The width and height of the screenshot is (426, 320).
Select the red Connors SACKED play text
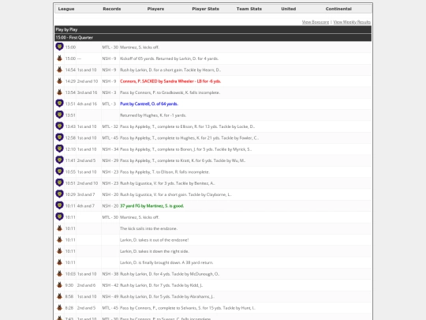(170, 81)
